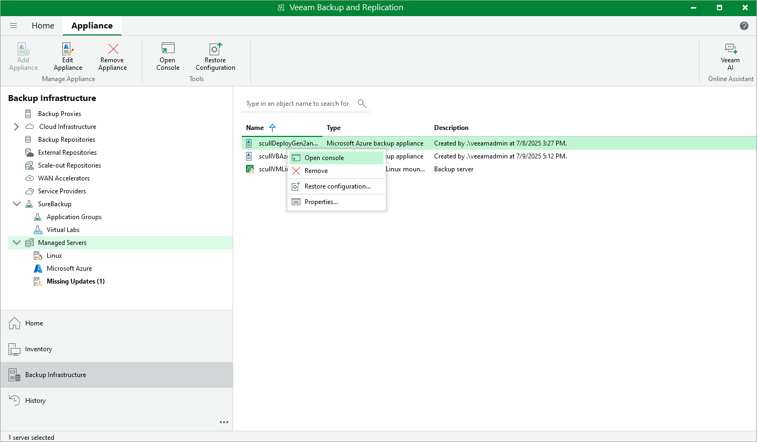Viewport: 757px width, 442px height.
Task: Click the Restore Configuration ribbon icon
Action: click(x=215, y=49)
